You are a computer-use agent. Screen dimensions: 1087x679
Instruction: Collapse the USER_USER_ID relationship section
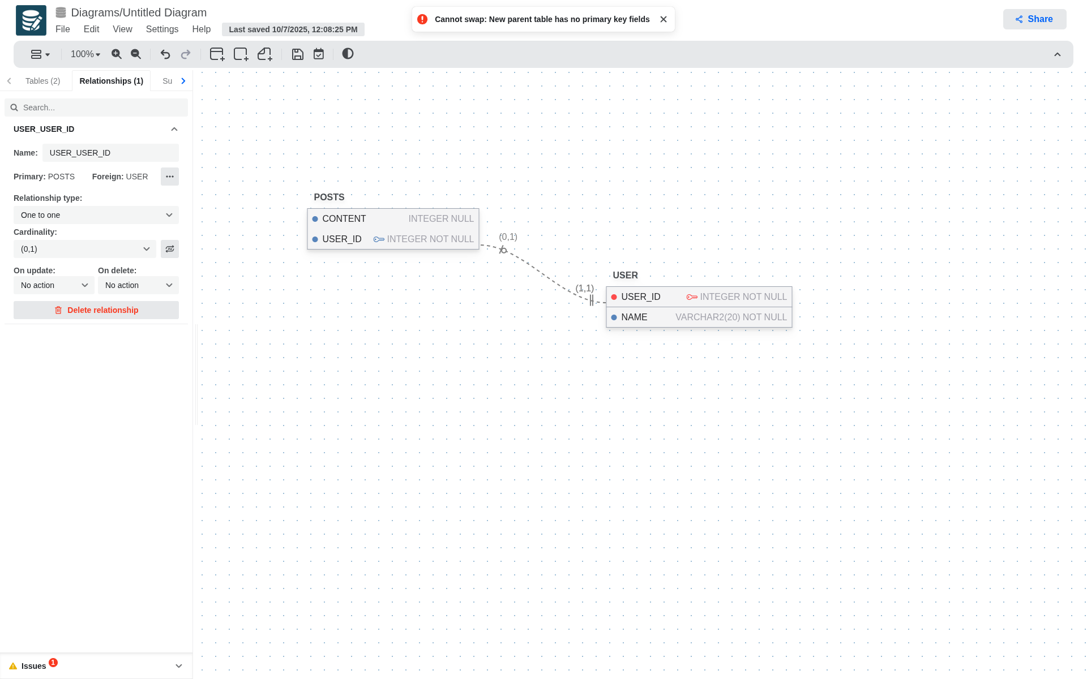[x=174, y=129]
